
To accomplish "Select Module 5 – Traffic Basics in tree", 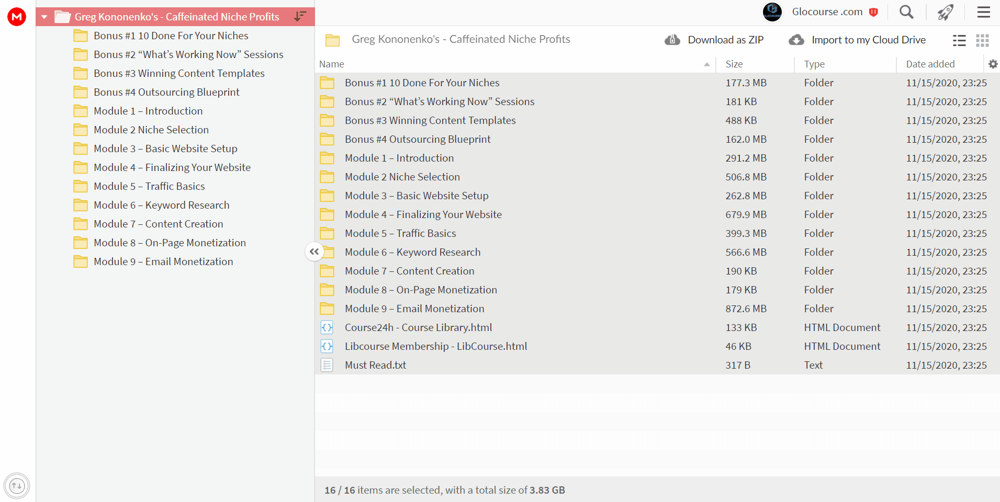I will [x=149, y=186].
